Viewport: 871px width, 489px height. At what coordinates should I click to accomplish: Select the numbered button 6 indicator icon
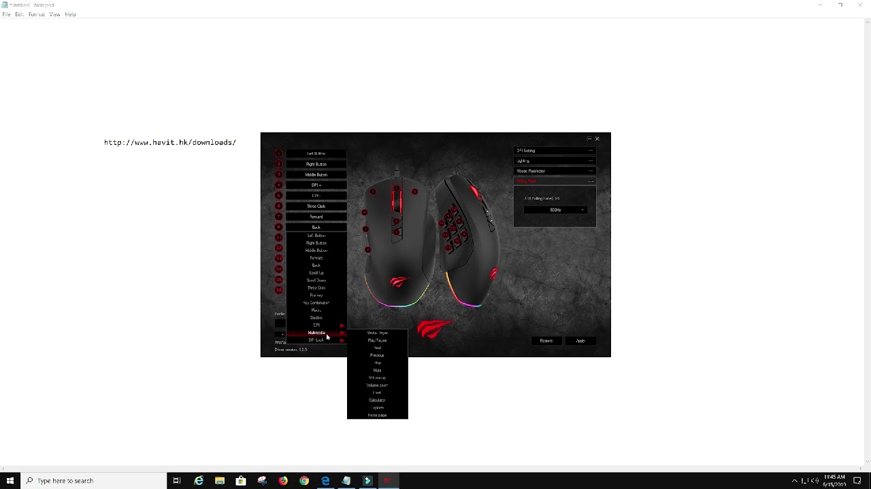278,206
